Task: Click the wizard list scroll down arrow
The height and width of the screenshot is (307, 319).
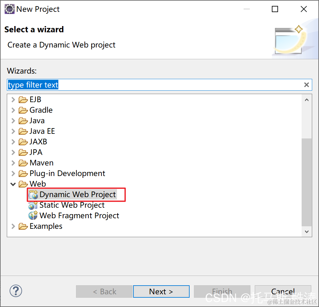Action: (307, 232)
